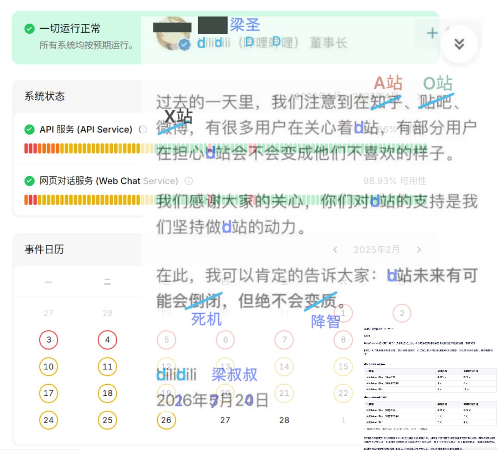Go to previous month from 2025年2月
Image resolution: width=498 pixels, height=450 pixels.
[335, 250]
